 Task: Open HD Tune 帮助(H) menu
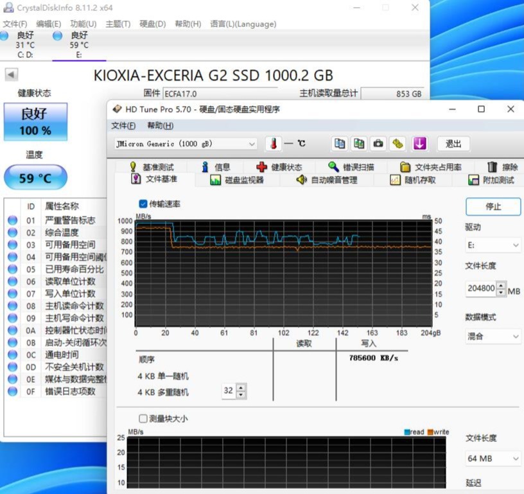click(161, 126)
